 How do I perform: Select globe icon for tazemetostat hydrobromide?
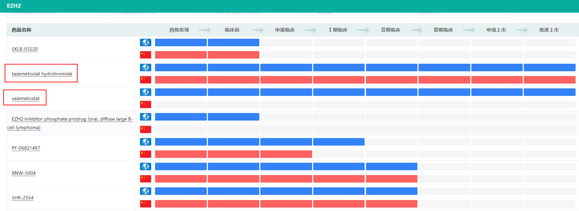point(145,67)
